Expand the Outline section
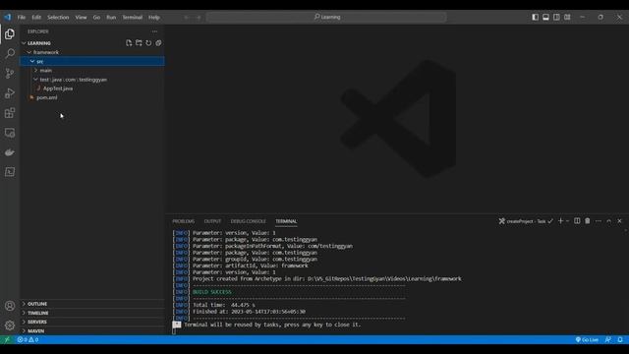The width and height of the screenshot is (629, 354). (91, 304)
